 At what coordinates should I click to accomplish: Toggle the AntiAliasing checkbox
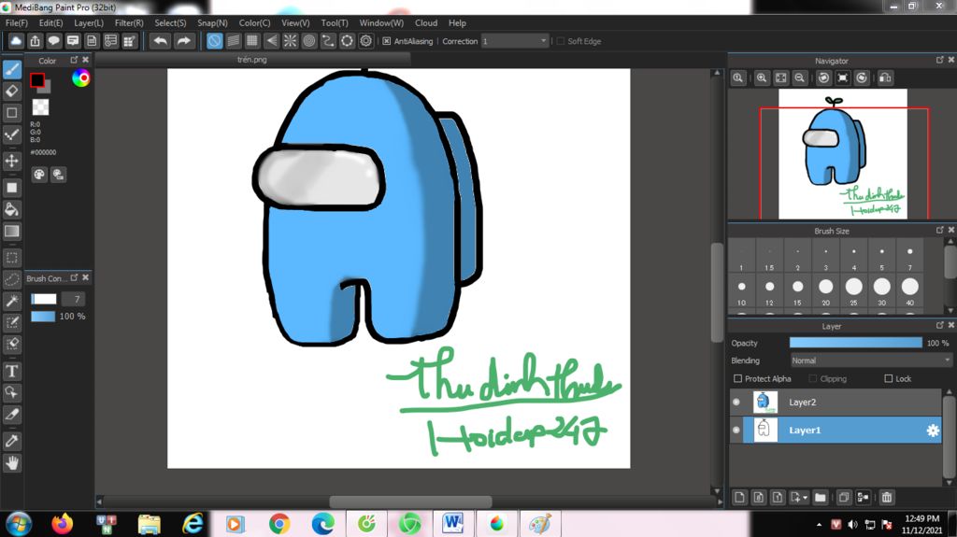386,41
